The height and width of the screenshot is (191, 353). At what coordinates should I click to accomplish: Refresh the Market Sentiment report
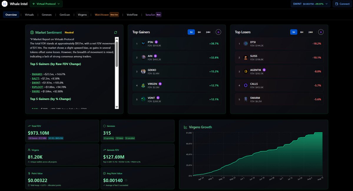click(x=115, y=32)
